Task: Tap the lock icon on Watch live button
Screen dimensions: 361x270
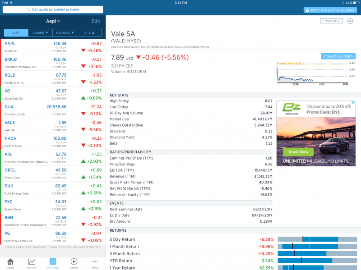Action: pyautogui.click(x=307, y=10)
